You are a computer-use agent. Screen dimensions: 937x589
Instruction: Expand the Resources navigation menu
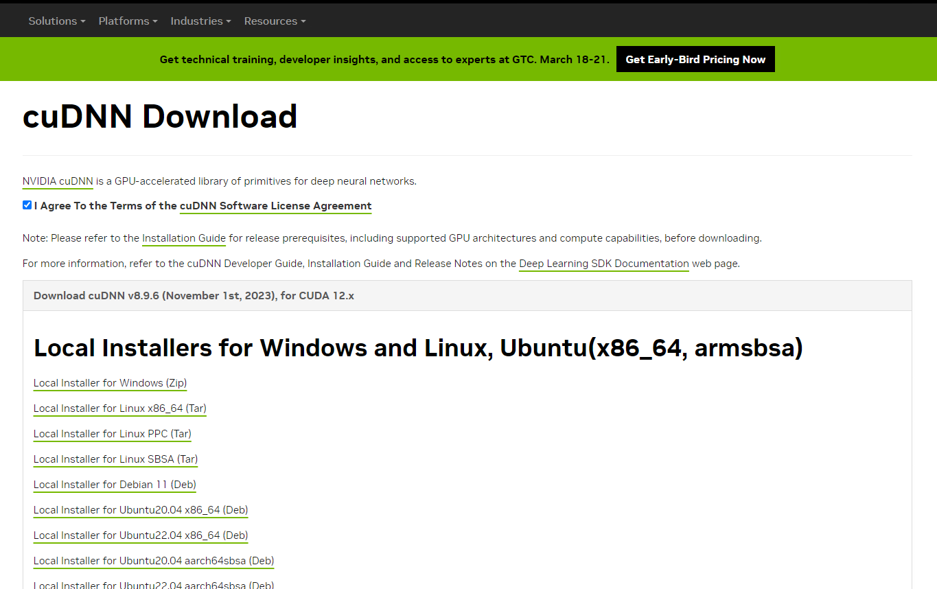(275, 21)
